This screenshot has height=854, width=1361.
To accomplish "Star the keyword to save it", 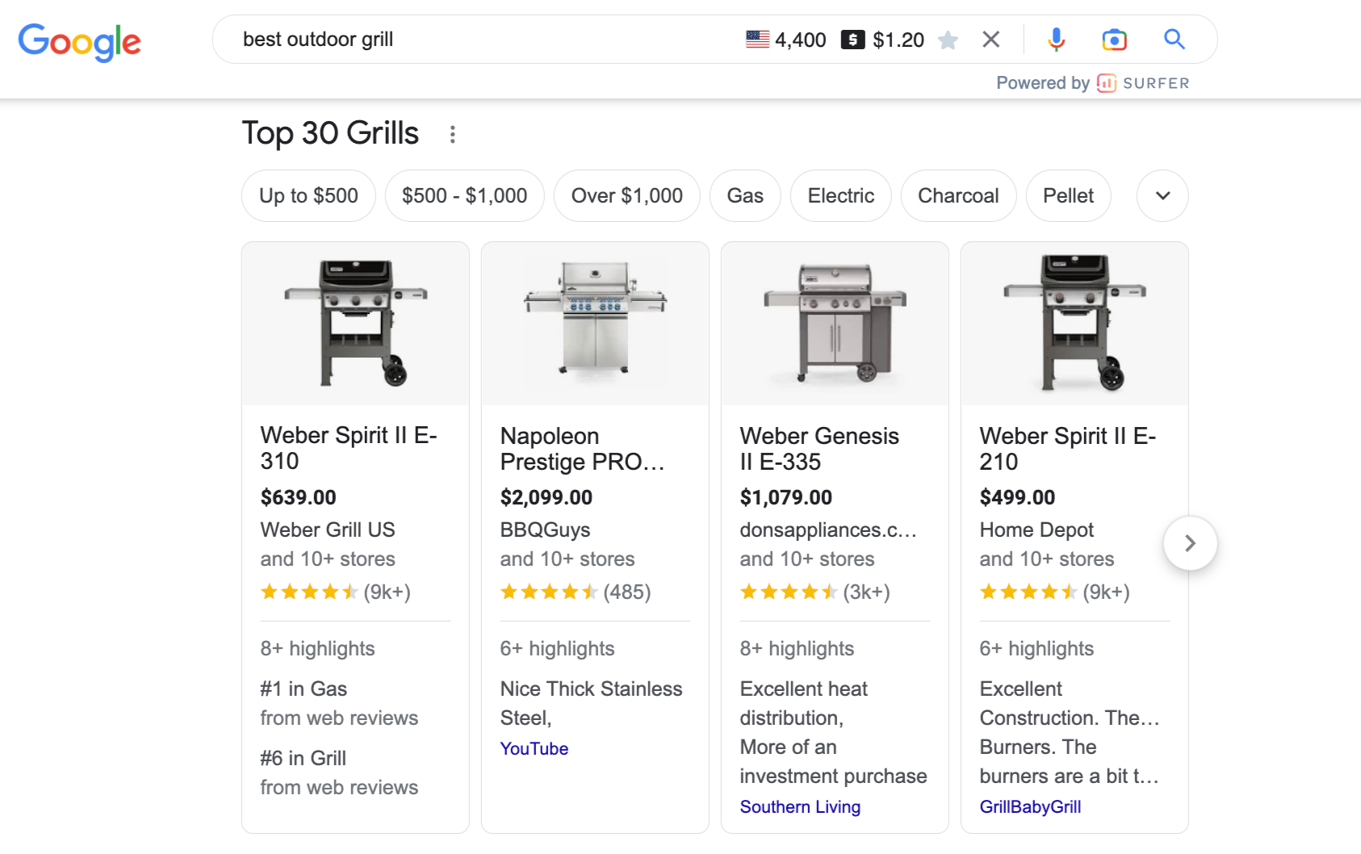I will point(949,39).
